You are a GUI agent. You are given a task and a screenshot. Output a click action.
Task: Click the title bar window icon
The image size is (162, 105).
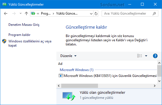coord(4,4)
